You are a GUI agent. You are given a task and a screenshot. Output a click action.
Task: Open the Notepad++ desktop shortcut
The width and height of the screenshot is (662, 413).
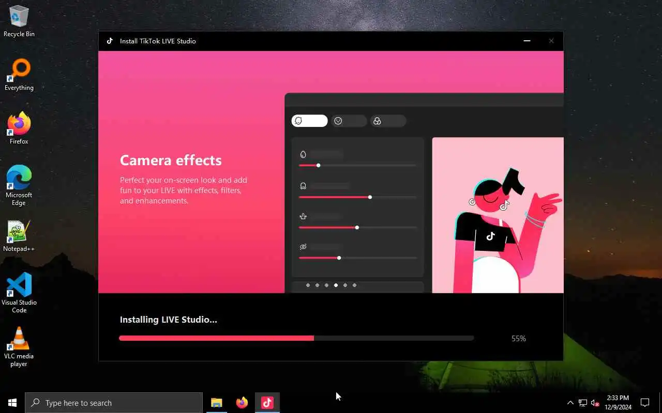(19, 236)
